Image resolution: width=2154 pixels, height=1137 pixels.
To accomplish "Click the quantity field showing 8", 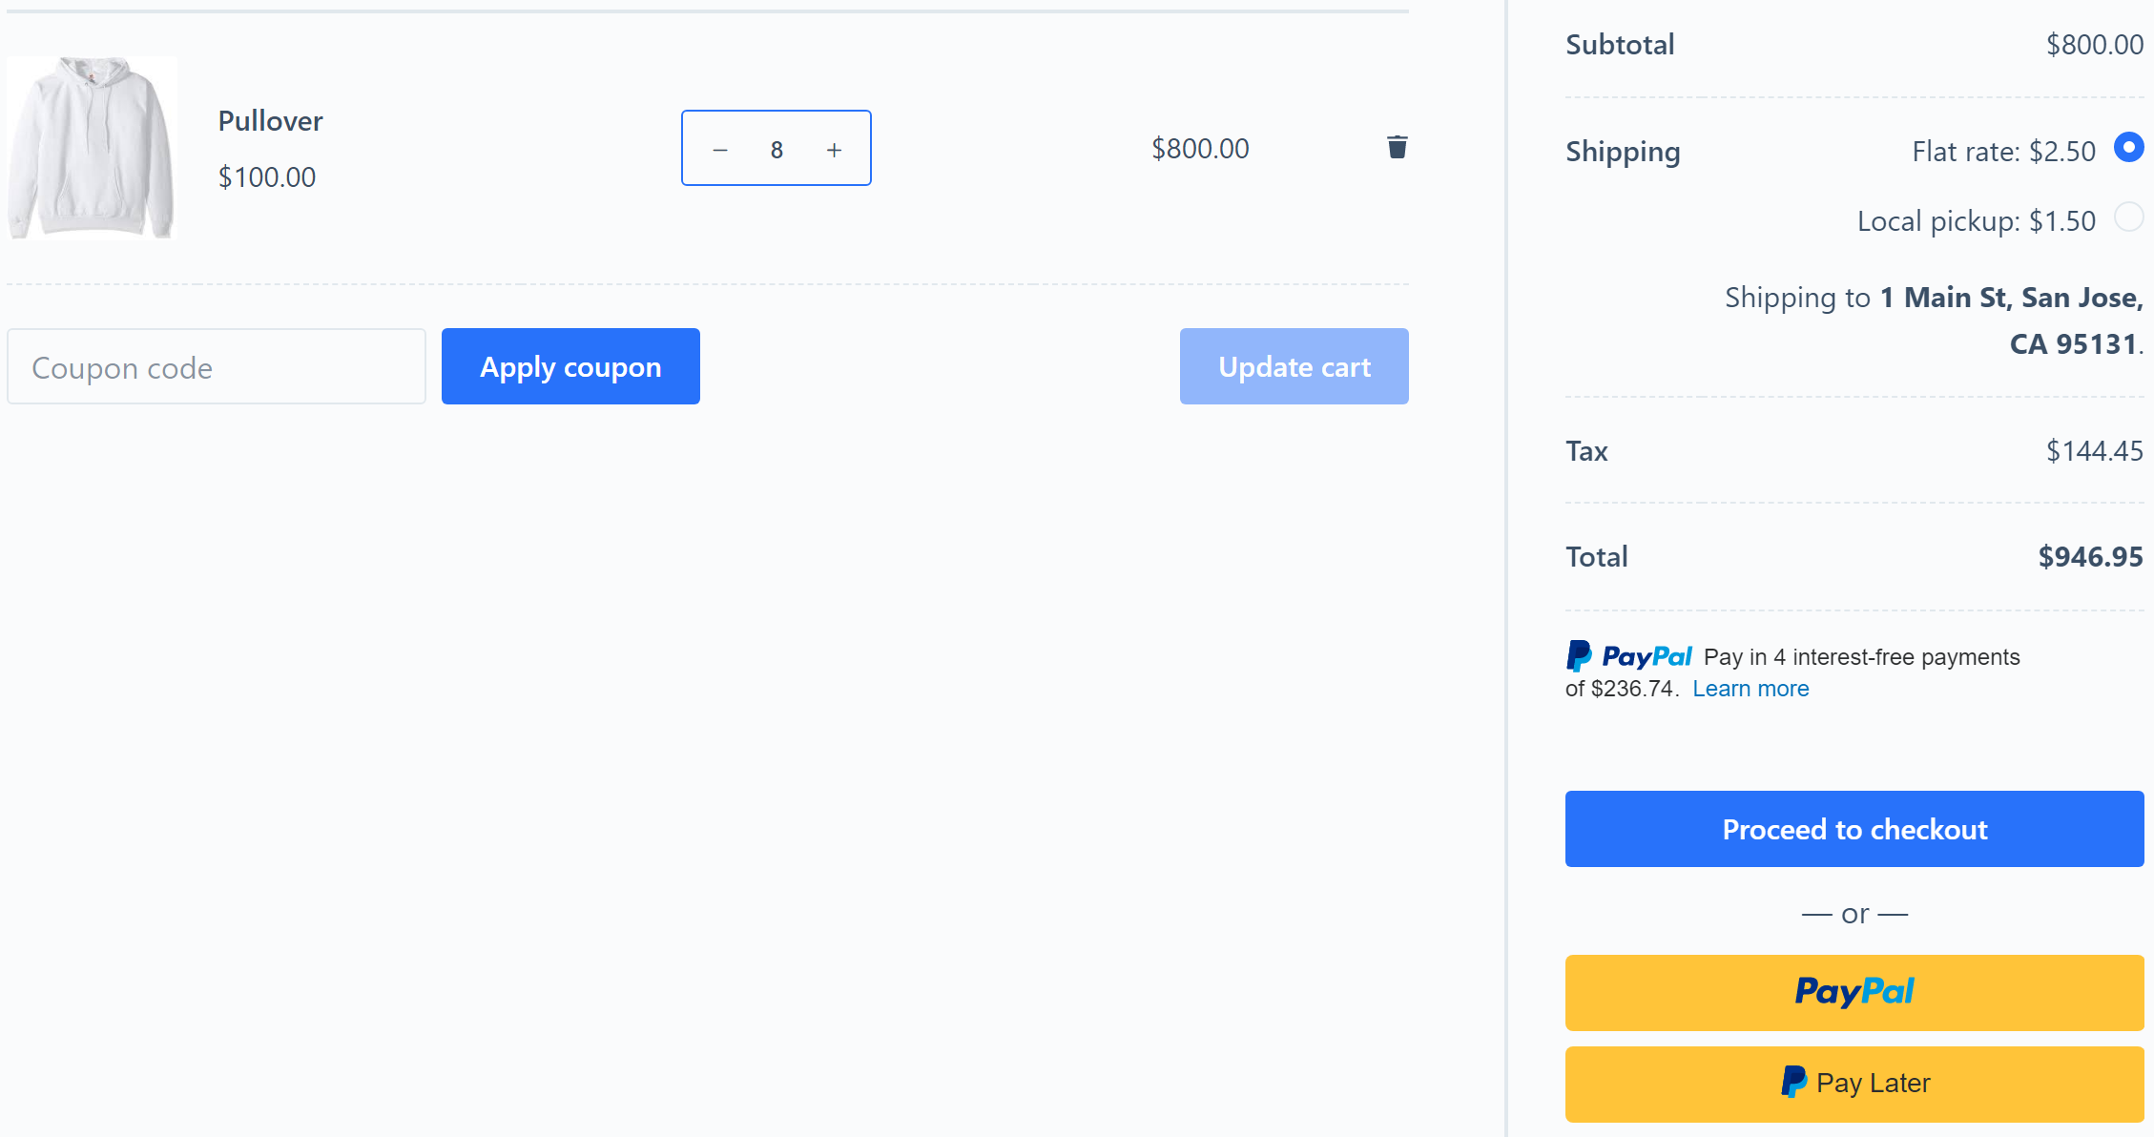I will pyautogui.click(x=777, y=150).
